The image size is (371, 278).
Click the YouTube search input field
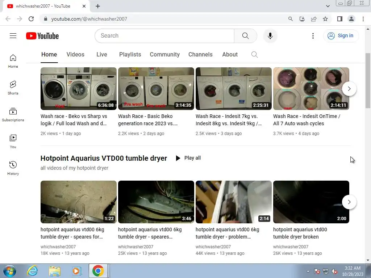point(164,36)
